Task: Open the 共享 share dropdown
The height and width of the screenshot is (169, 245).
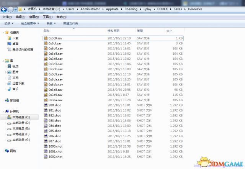Action: [51, 23]
